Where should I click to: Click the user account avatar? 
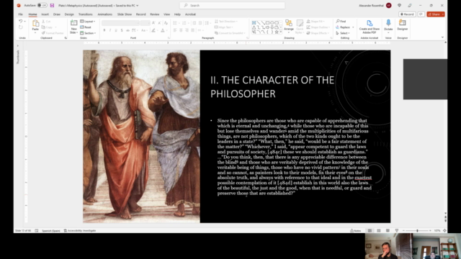point(389,5)
